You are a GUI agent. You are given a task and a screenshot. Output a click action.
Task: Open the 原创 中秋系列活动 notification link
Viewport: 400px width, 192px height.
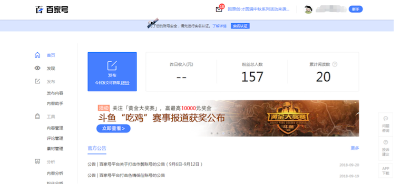[258, 9]
